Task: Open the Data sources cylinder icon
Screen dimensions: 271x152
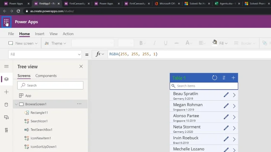Action: 6,105
